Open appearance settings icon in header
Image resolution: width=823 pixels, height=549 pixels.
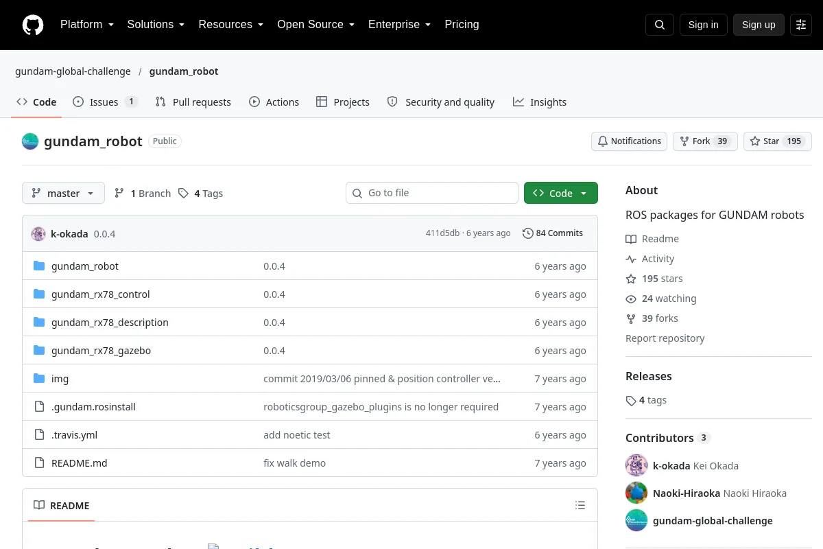801,25
